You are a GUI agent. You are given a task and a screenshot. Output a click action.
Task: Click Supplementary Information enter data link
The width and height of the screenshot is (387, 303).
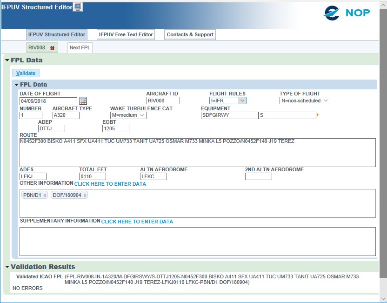click(137, 222)
